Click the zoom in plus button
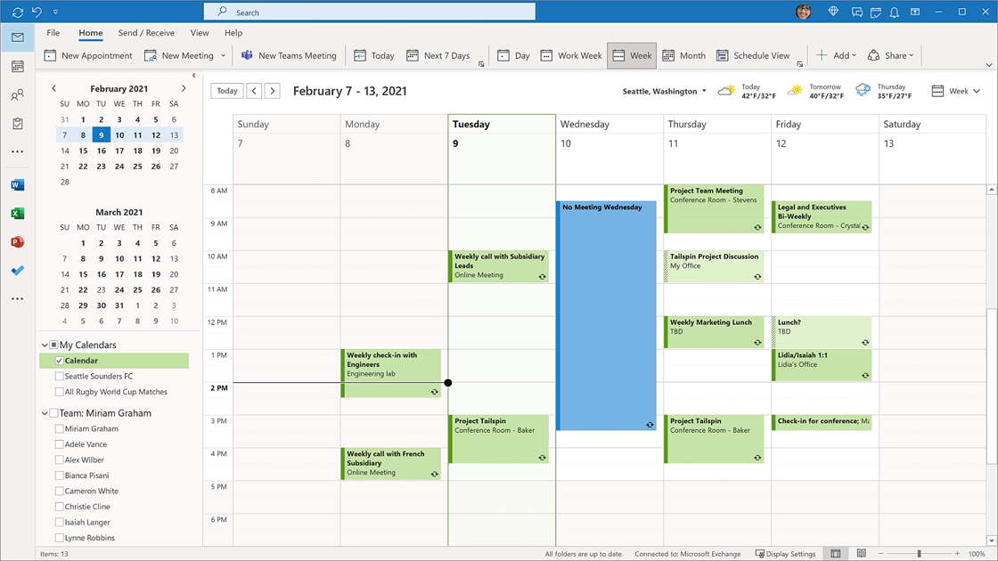This screenshot has width=998, height=561. click(x=957, y=554)
